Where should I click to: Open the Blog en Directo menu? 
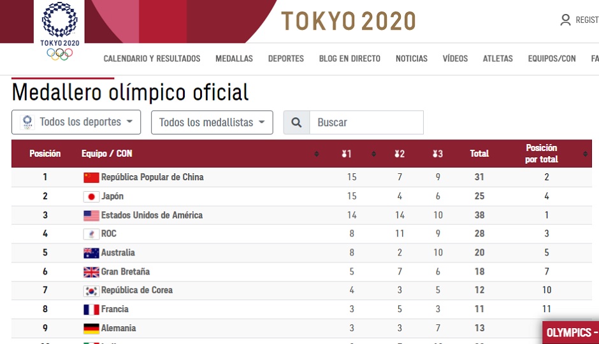(x=349, y=59)
